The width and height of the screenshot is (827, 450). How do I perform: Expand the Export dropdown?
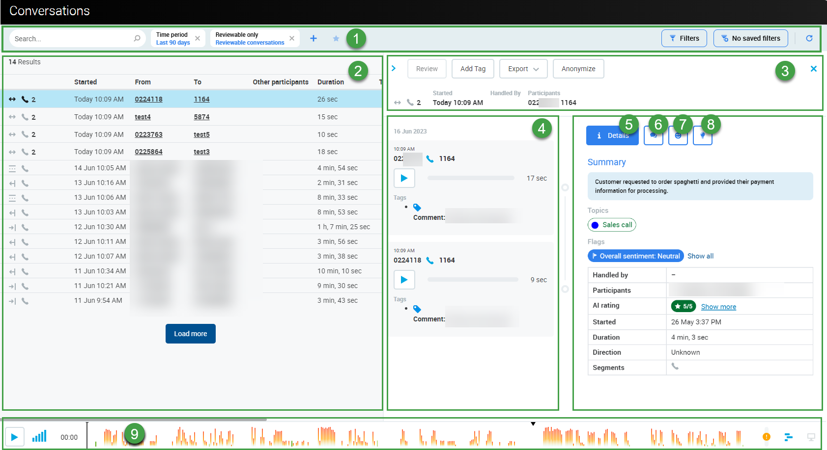point(523,69)
